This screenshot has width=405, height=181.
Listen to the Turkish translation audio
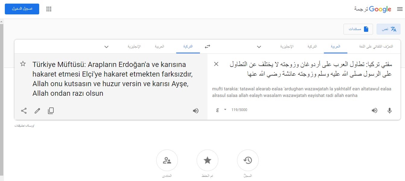196,111
